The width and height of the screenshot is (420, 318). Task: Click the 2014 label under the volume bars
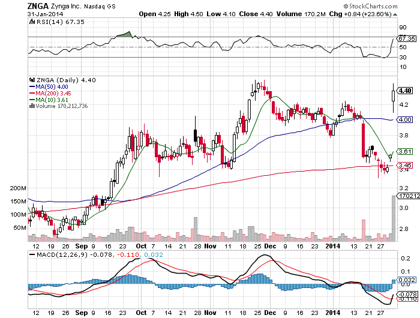click(x=332, y=246)
